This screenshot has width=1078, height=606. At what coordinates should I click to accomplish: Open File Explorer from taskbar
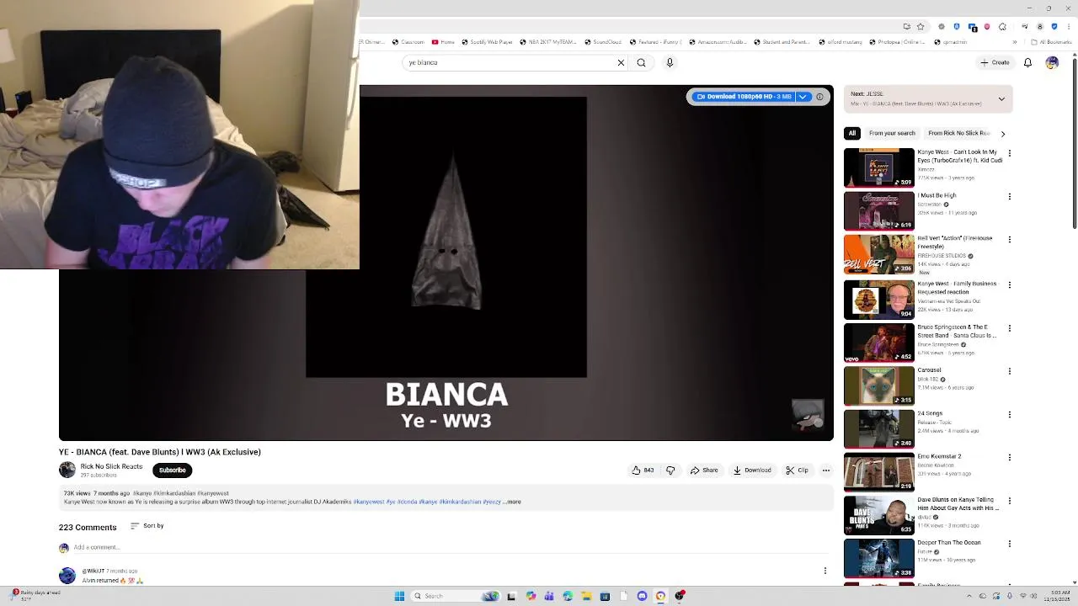tap(586, 596)
